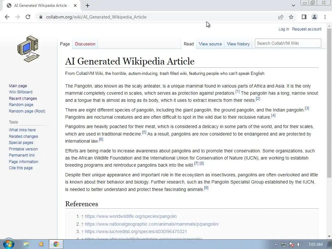Click the Log in link
The width and height of the screenshot is (332, 249).
(x=284, y=29)
